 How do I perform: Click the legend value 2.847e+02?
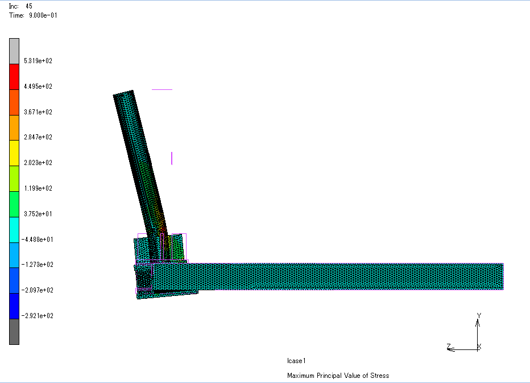(x=38, y=137)
